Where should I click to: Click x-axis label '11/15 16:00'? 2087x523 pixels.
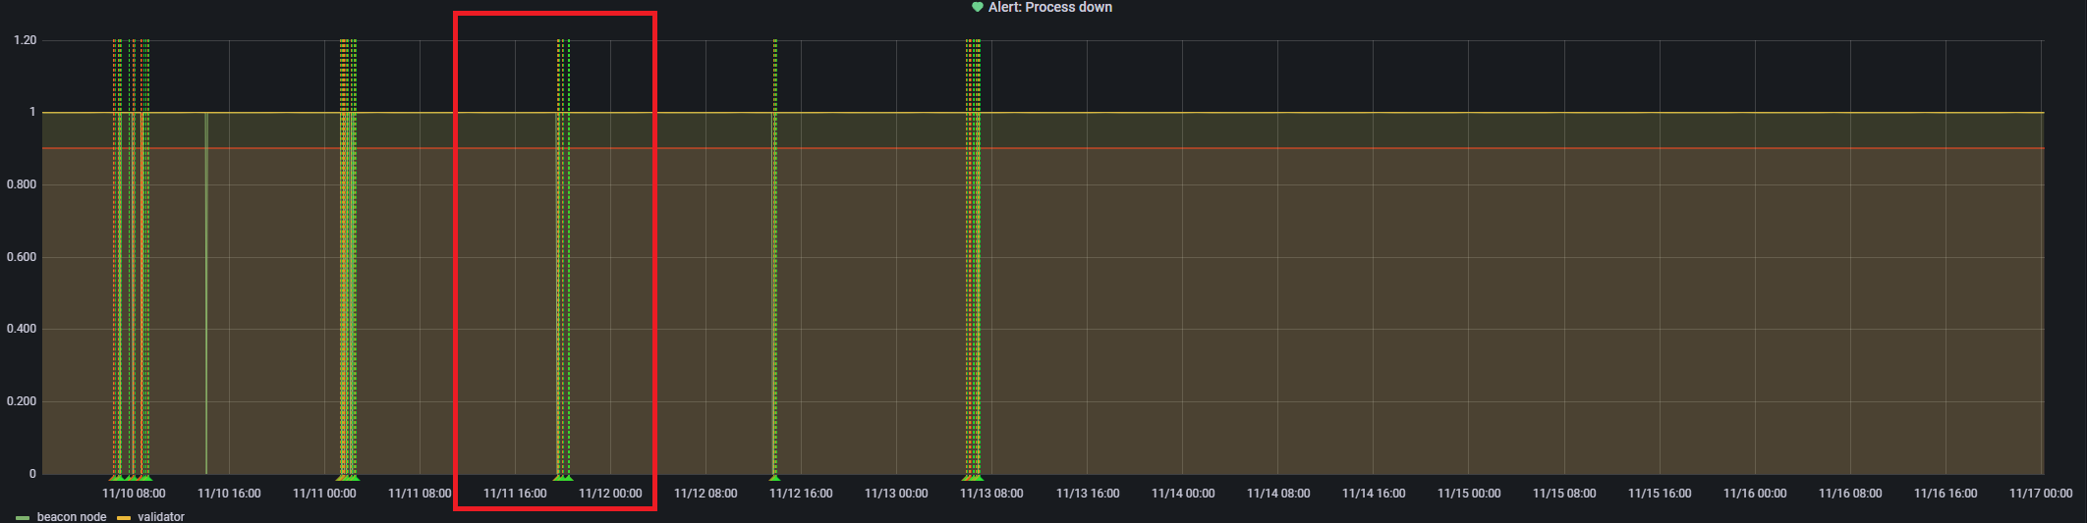1660,494
